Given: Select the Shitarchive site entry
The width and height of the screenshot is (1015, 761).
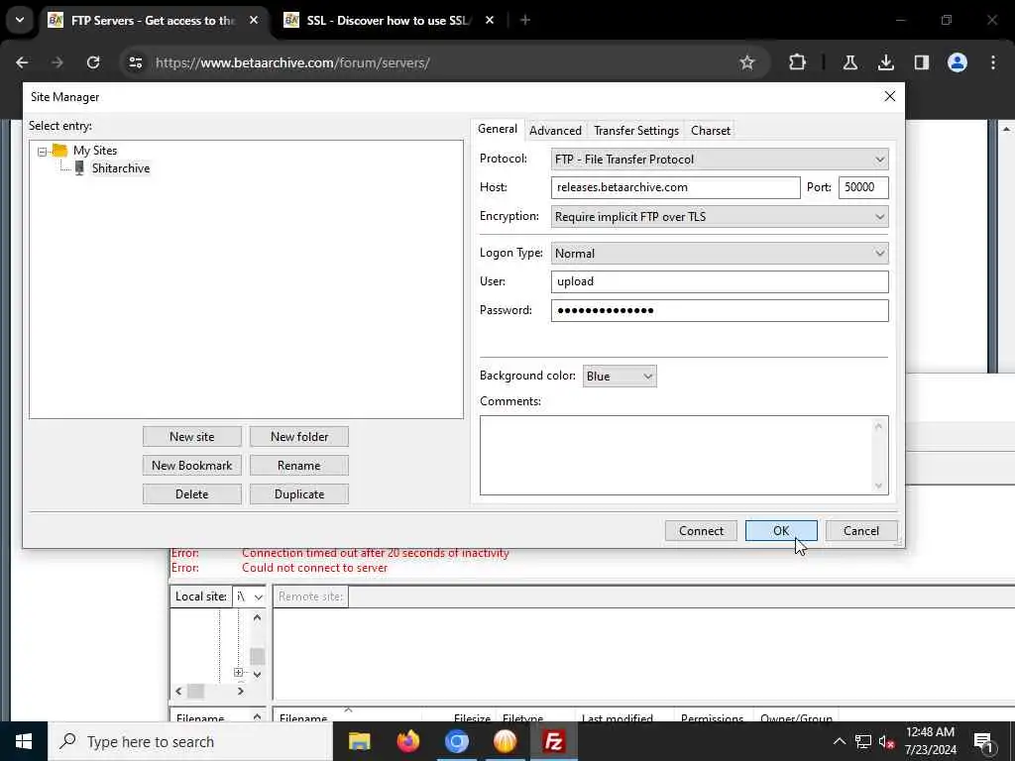Looking at the screenshot, I should click(120, 168).
